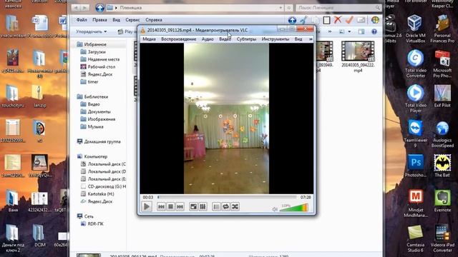Click the total duration 07:28 label
Viewport: 458px width, 257px height.
306,197
